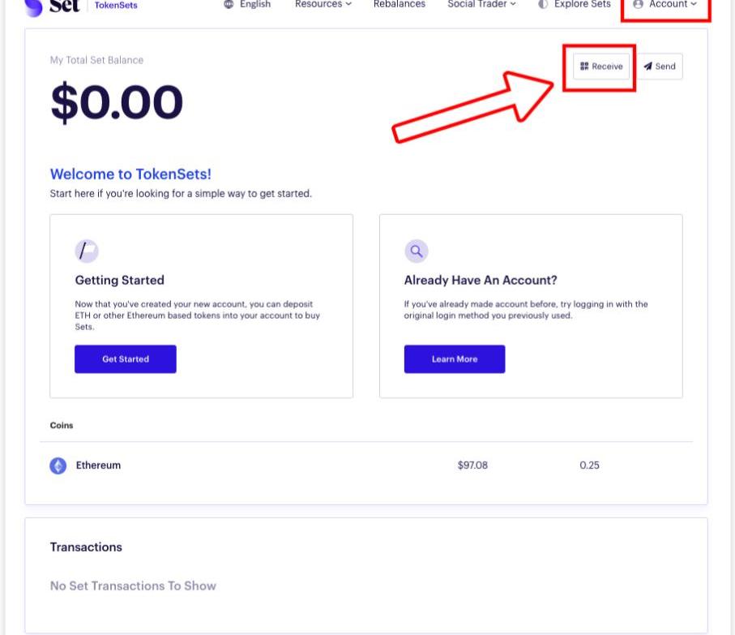Expand the Resources dropdown menu
The width and height of the screenshot is (735, 635).
(323, 4)
